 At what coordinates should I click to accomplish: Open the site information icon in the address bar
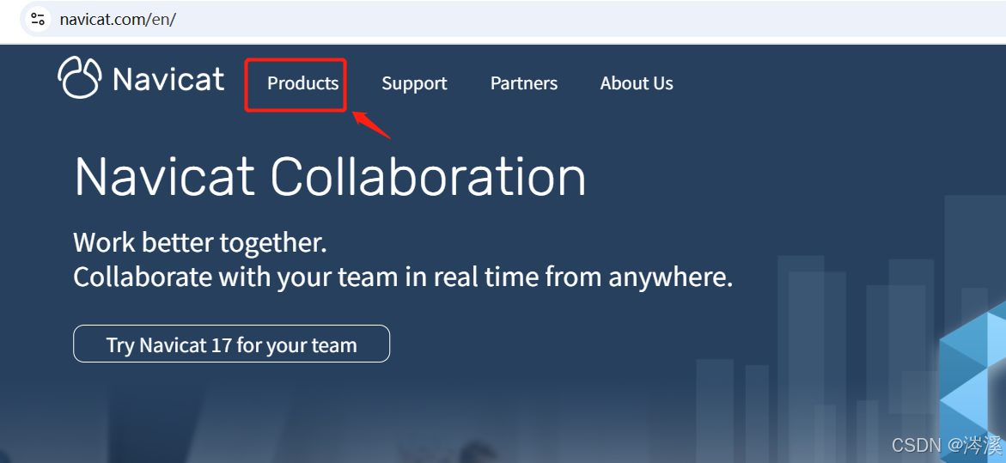tap(38, 19)
